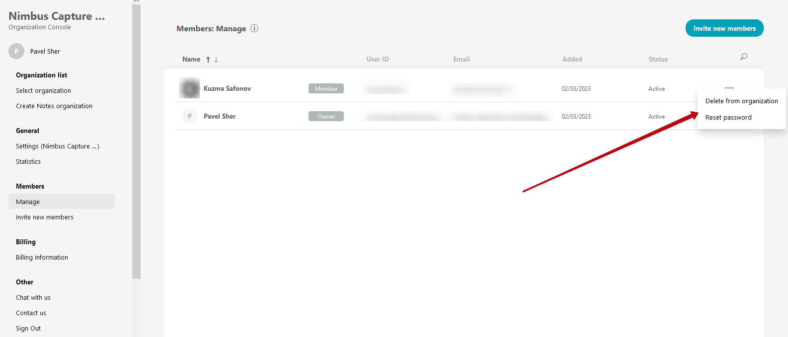Click the Email column header

pyautogui.click(x=461, y=59)
